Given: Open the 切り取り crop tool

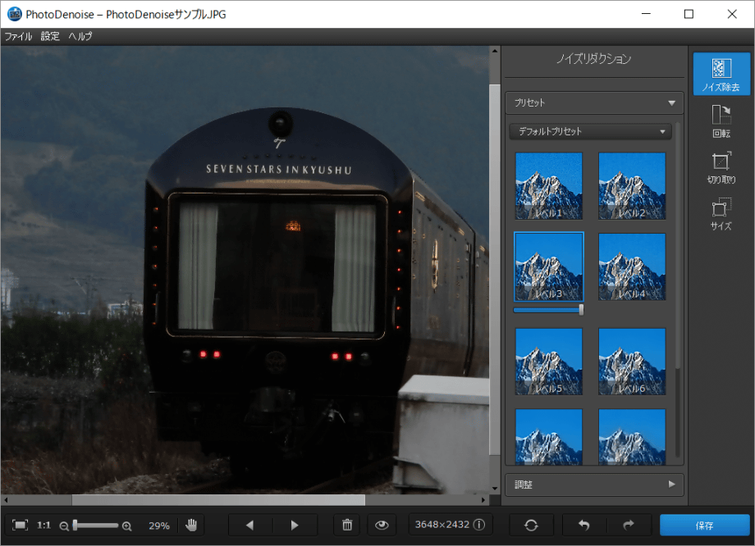Looking at the screenshot, I should coord(721,167).
